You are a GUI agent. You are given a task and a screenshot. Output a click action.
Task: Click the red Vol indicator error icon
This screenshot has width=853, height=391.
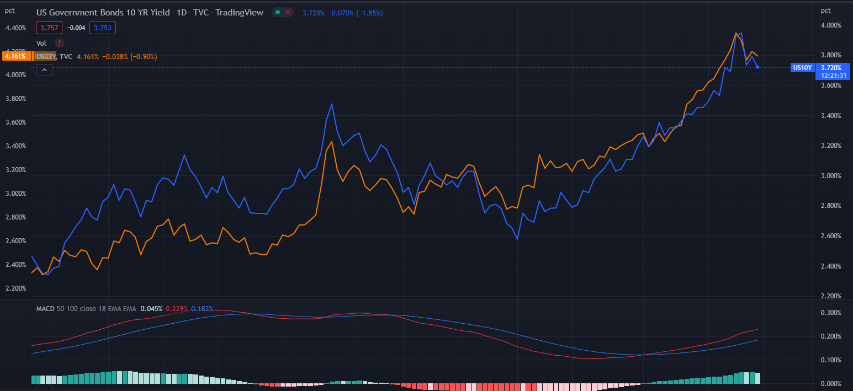(59, 42)
